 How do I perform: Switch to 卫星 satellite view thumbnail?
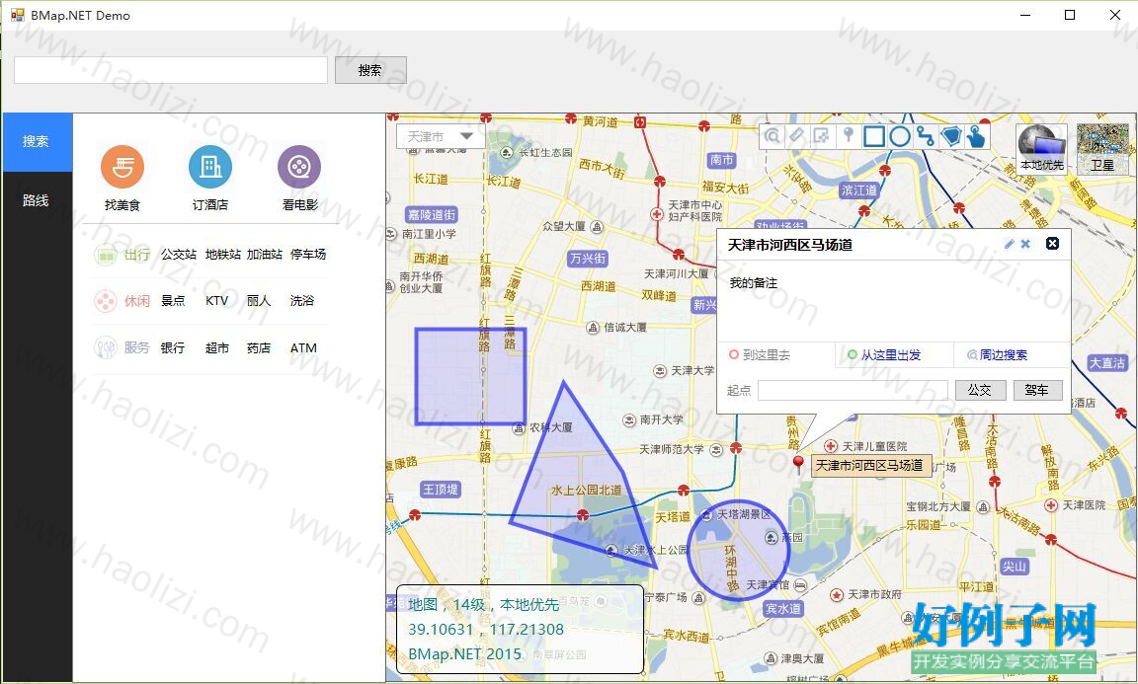1102,149
